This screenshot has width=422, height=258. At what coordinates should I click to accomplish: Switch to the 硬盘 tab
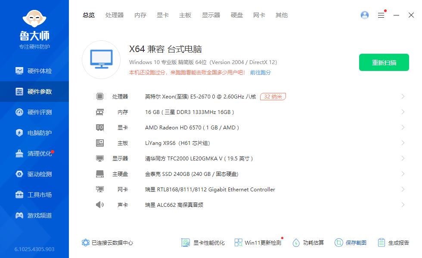(x=237, y=15)
